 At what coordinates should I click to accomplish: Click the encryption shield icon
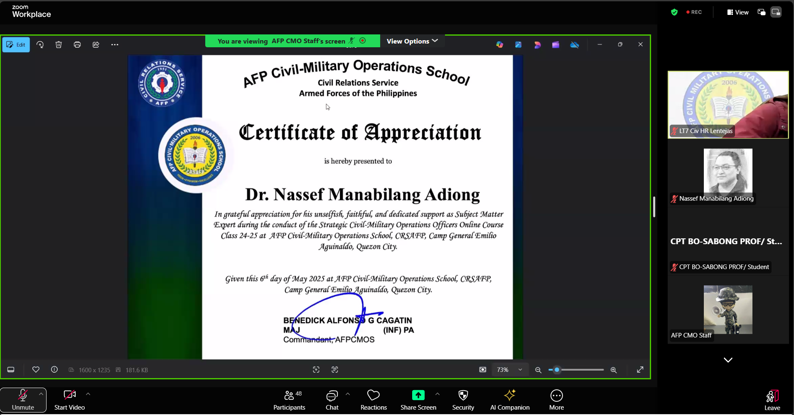coord(674,12)
